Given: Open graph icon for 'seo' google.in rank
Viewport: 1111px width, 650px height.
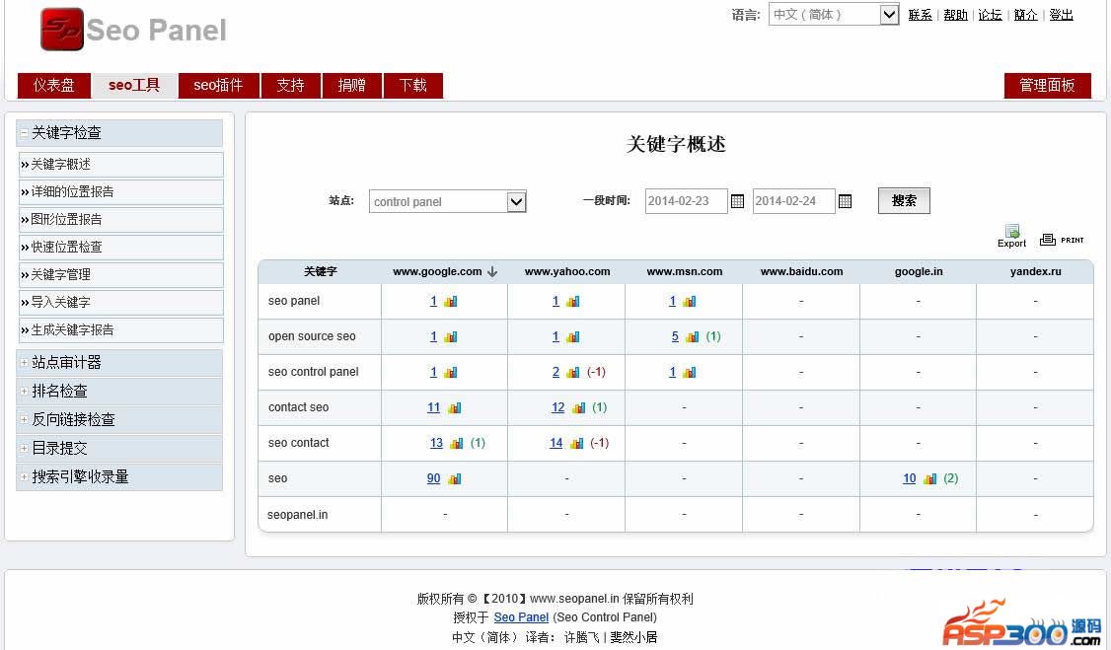Looking at the screenshot, I should 929,479.
